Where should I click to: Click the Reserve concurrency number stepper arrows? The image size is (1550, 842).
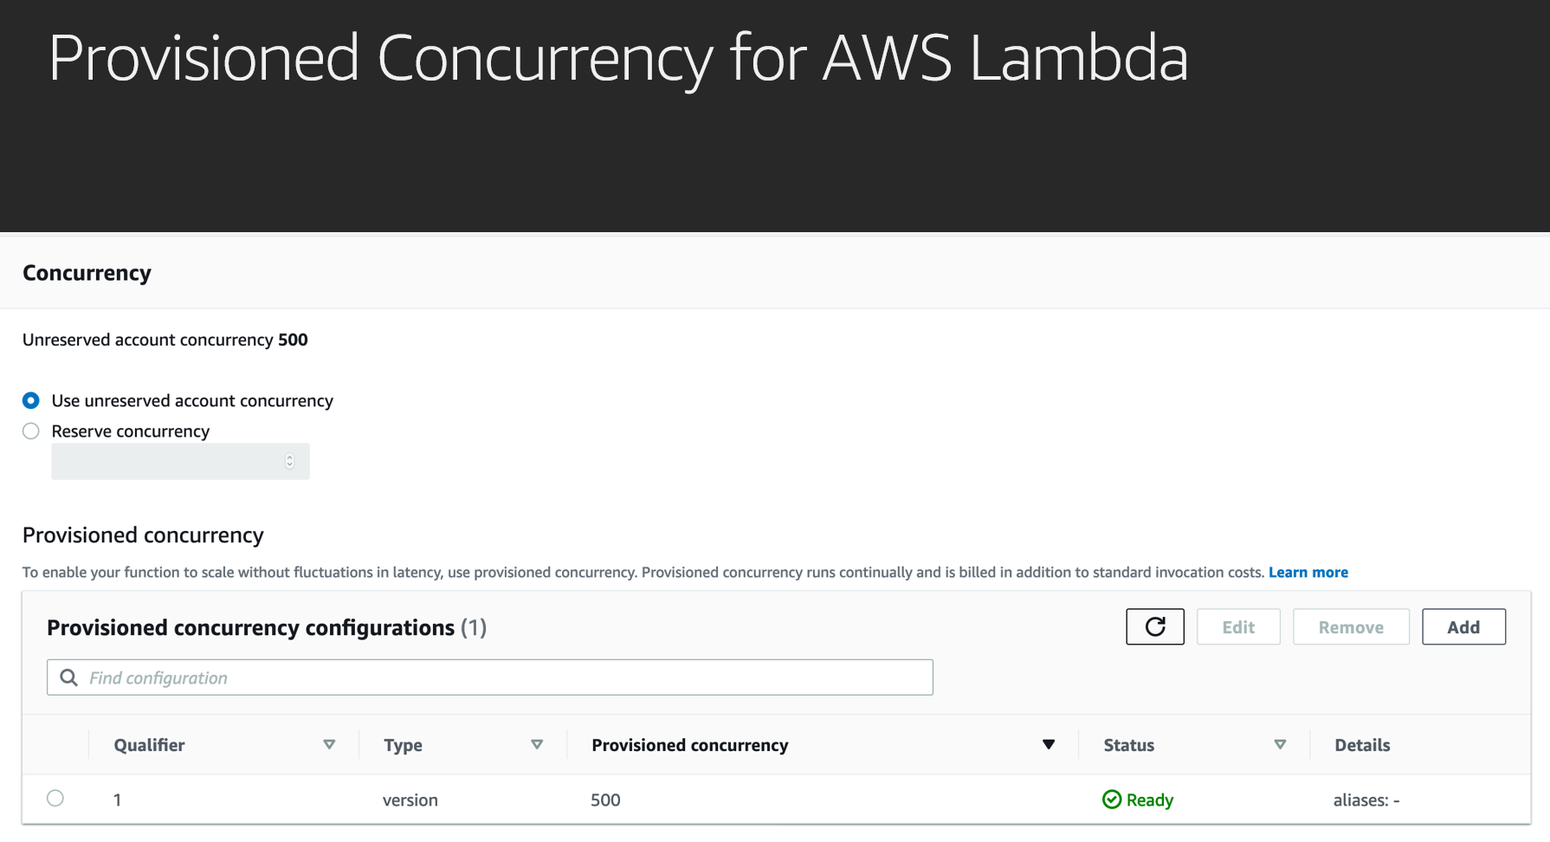[289, 462]
